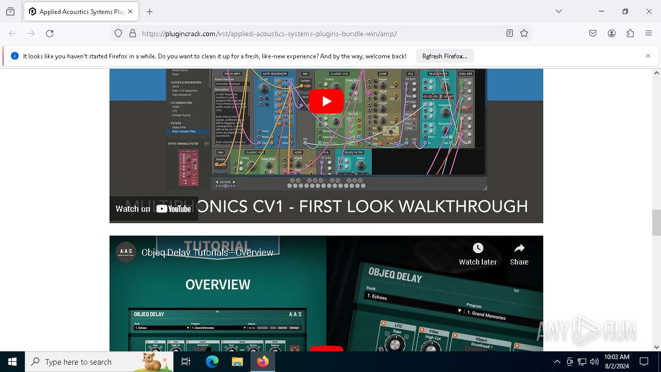
Task: View site security padlock info
Action: [x=133, y=34]
